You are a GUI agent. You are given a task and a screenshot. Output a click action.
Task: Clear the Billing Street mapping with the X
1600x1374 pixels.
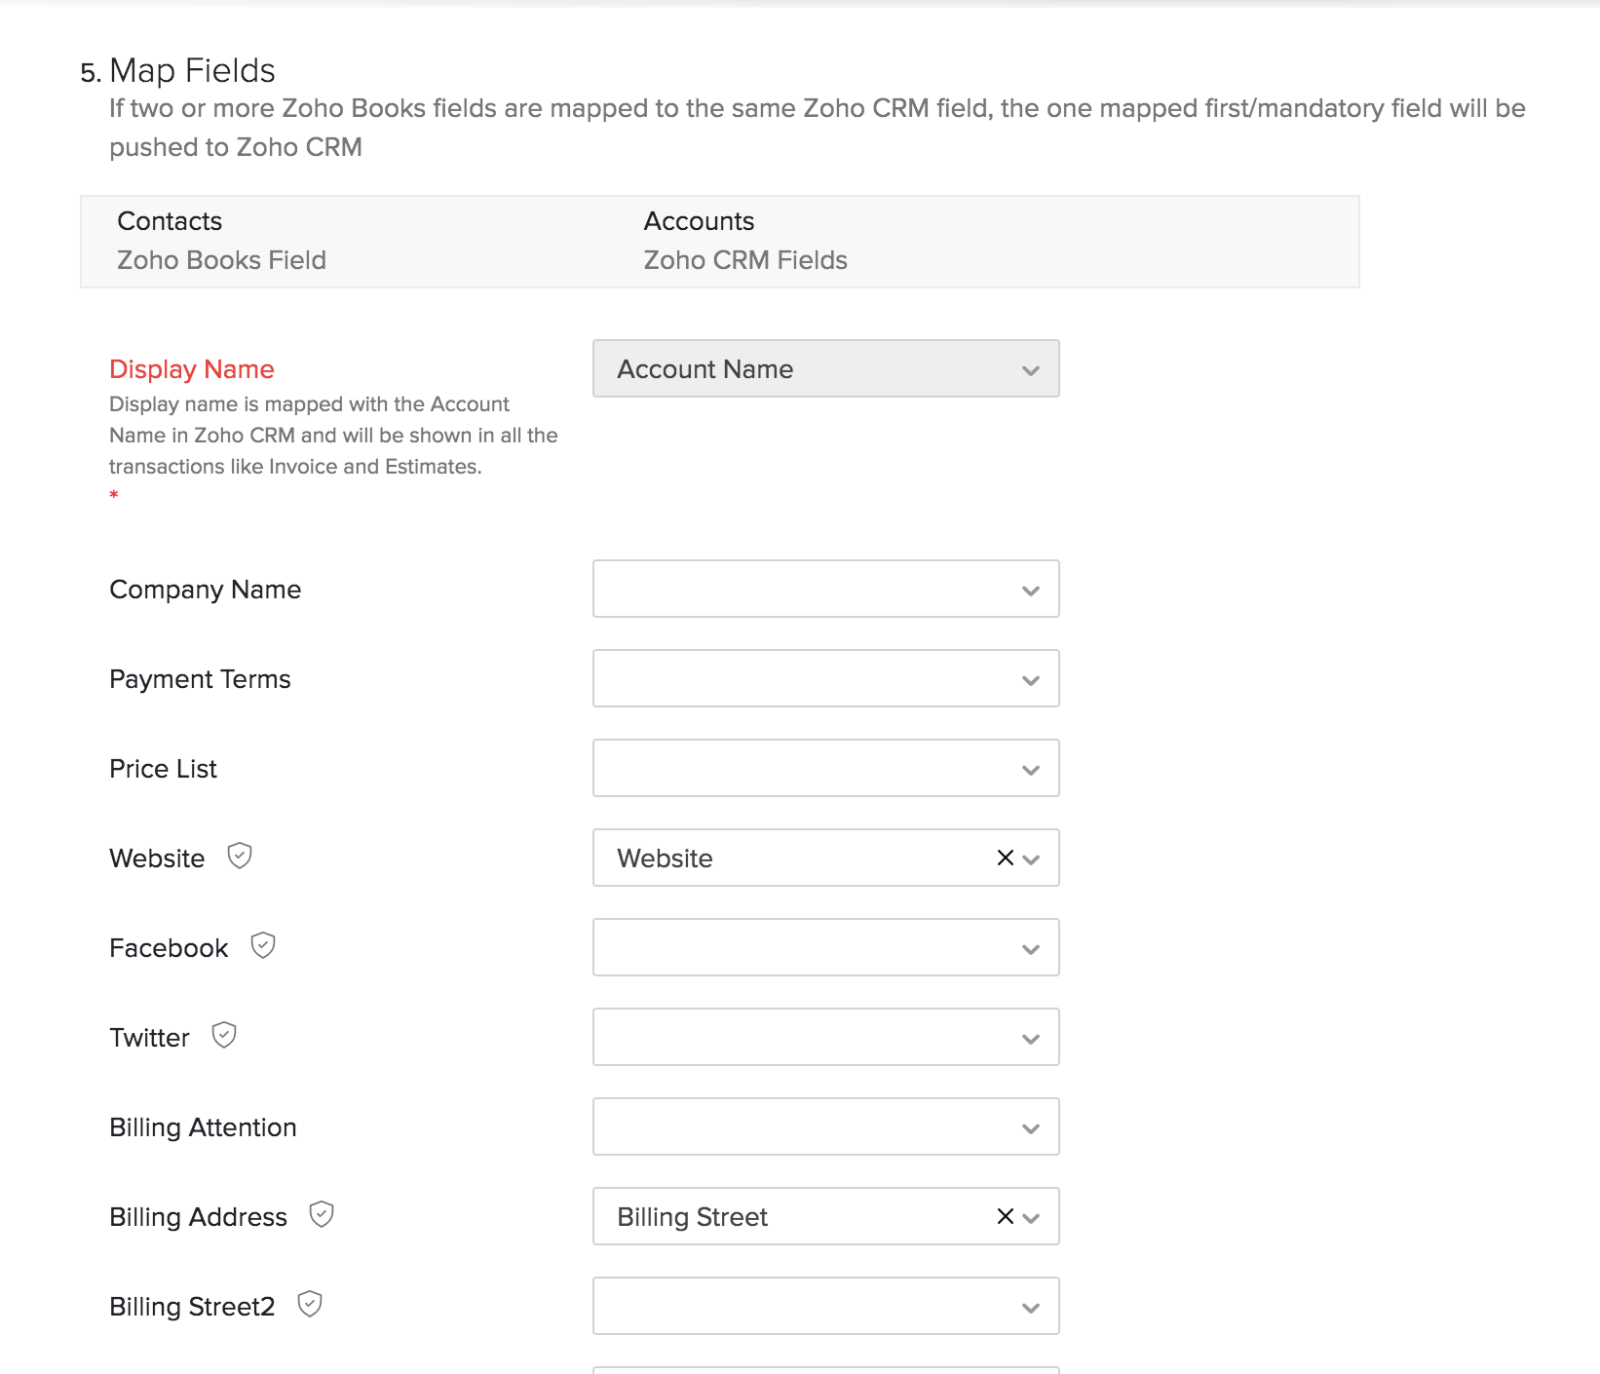point(1005,1216)
